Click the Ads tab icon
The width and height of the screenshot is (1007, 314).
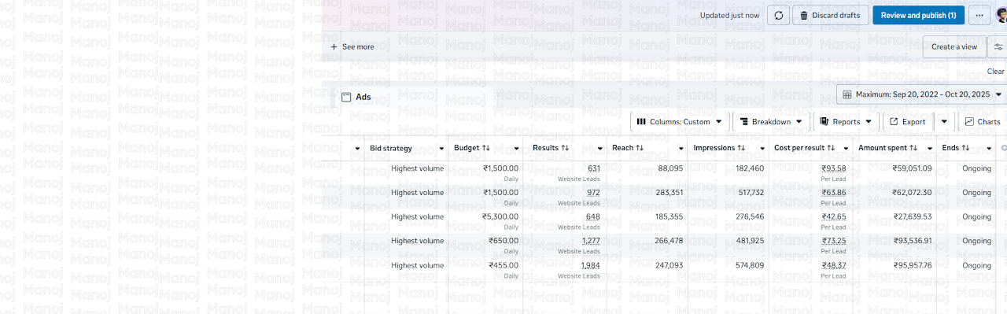click(x=345, y=98)
